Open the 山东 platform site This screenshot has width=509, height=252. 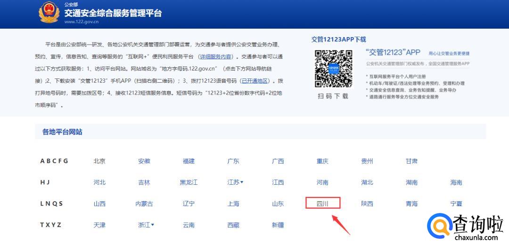click(x=278, y=204)
